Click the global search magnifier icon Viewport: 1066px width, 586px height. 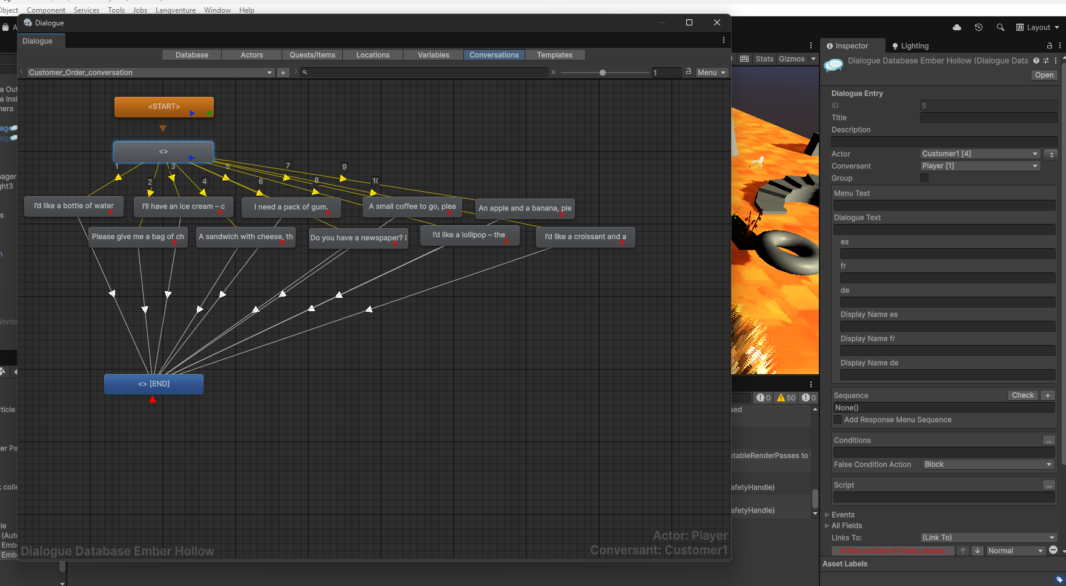click(x=1001, y=27)
